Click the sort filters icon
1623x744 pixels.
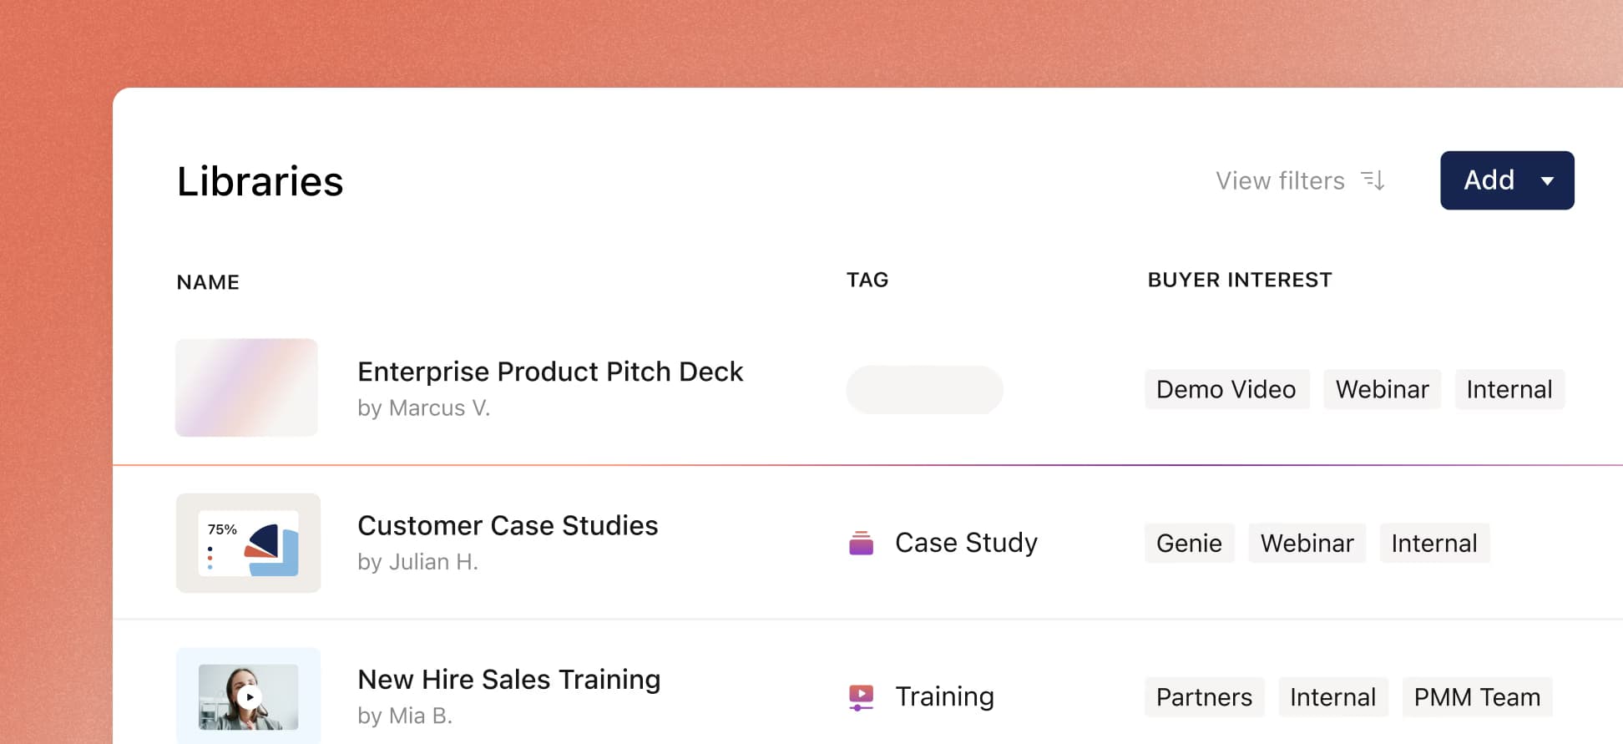[1373, 180]
